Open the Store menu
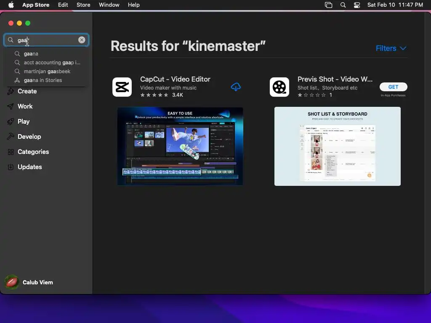 pyautogui.click(x=83, y=5)
